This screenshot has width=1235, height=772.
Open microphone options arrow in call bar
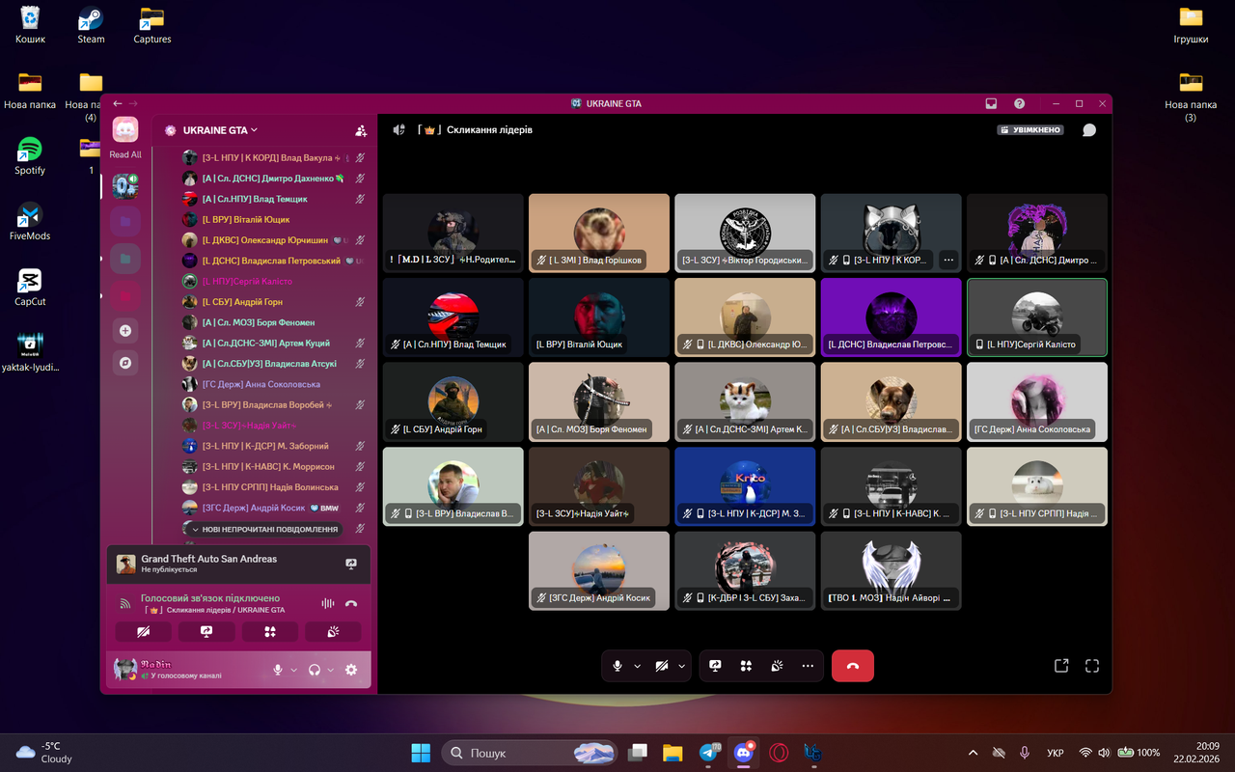[637, 666]
